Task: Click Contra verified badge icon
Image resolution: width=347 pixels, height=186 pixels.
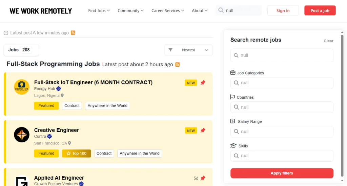Action: (49, 136)
